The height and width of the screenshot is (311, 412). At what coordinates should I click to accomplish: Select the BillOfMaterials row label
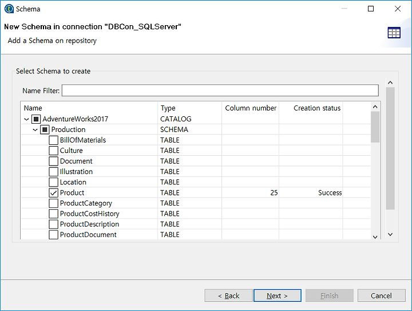pyautogui.click(x=83, y=140)
